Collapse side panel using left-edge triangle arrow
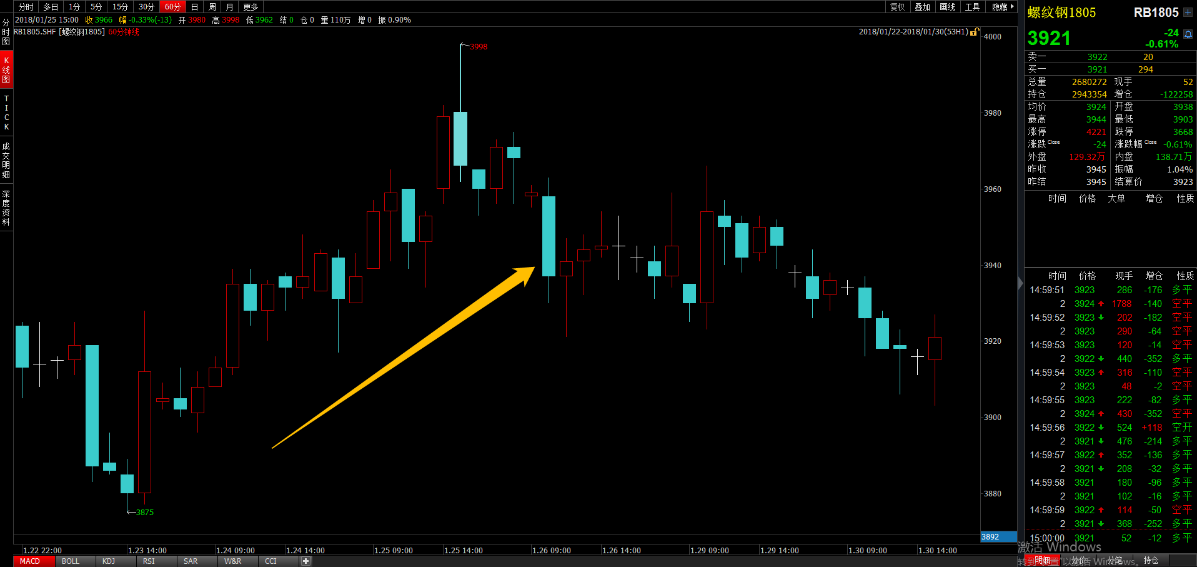Image resolution: width=1197 pixels, height=567 pixels. pos(1020,283)
